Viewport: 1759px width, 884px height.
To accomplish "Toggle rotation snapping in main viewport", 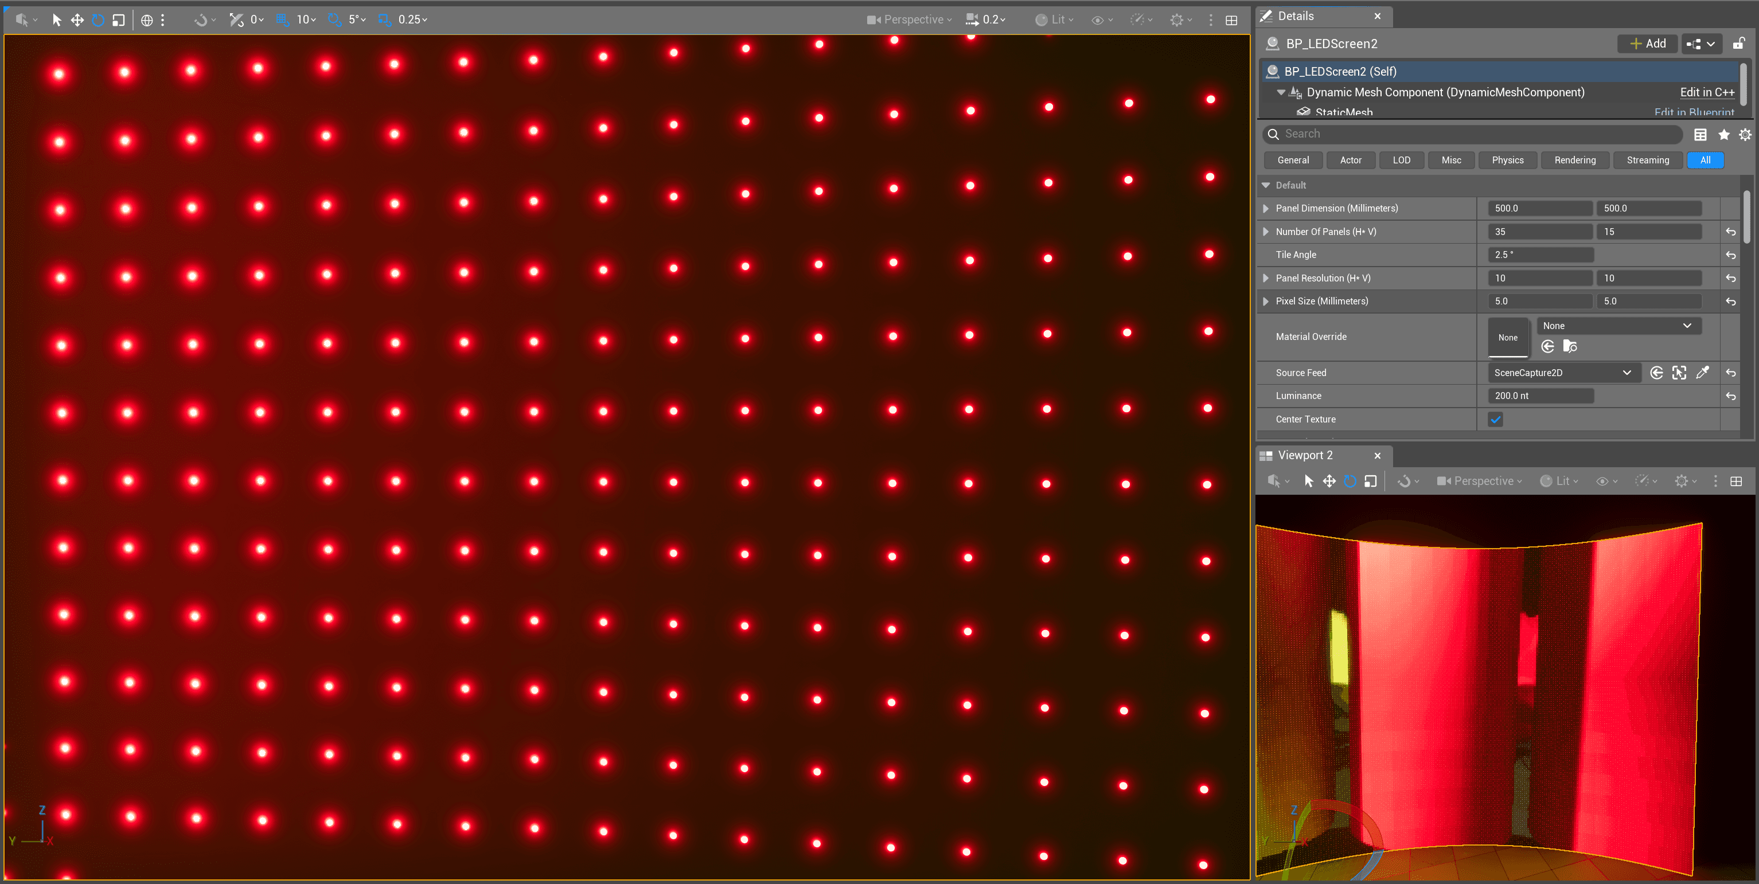I will coord(334,20).
